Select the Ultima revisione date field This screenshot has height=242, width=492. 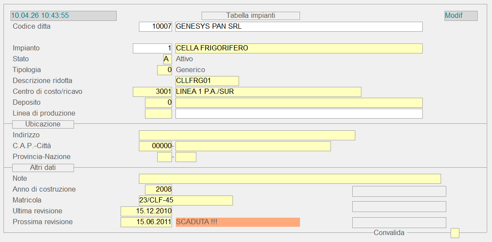pos(146,211)
